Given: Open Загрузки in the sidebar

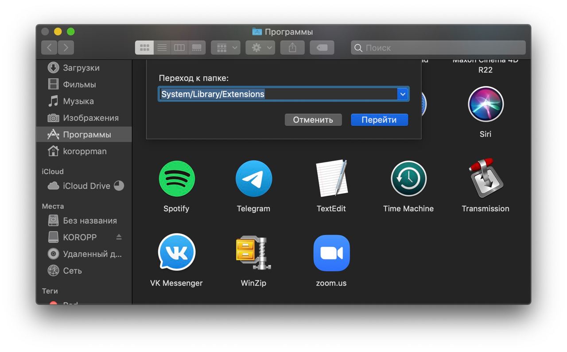Looking at the screenshot, I should coord(84,68).
